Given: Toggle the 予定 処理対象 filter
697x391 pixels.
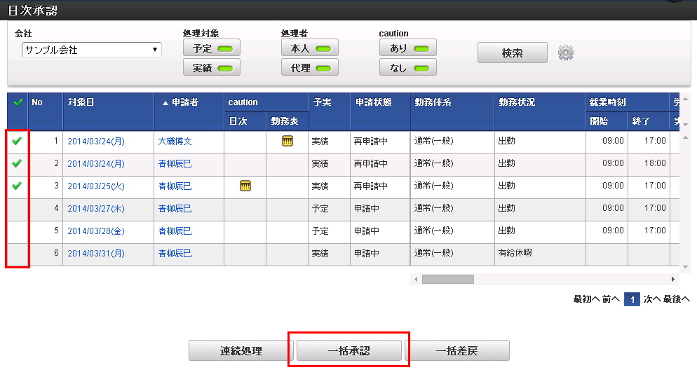Looking at the screenshot, I should pos(212,48).
